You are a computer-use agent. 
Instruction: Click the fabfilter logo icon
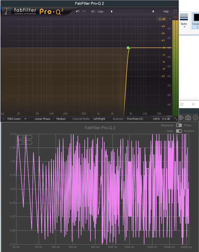point(7,11)
